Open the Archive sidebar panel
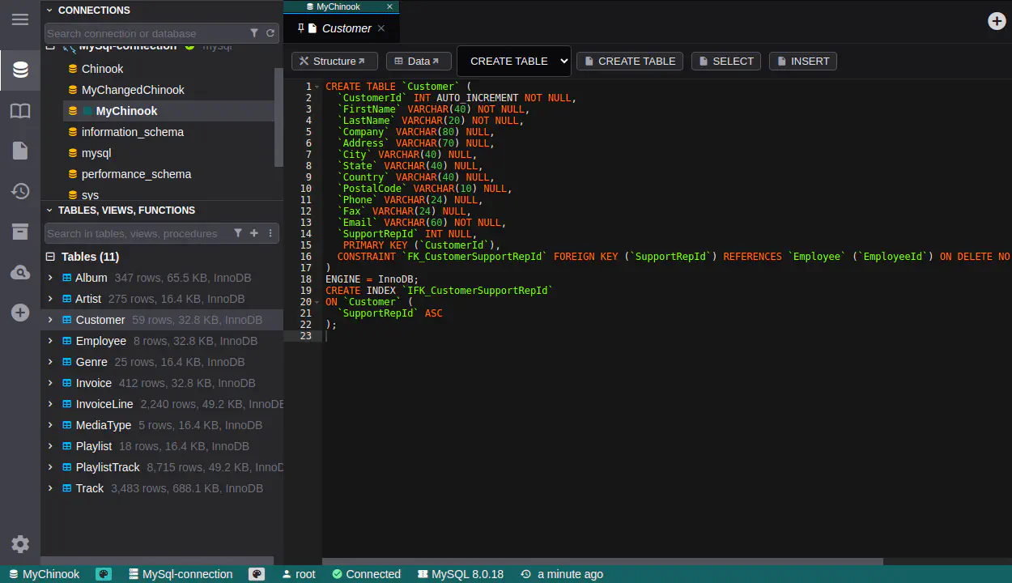 coord(20,232)
